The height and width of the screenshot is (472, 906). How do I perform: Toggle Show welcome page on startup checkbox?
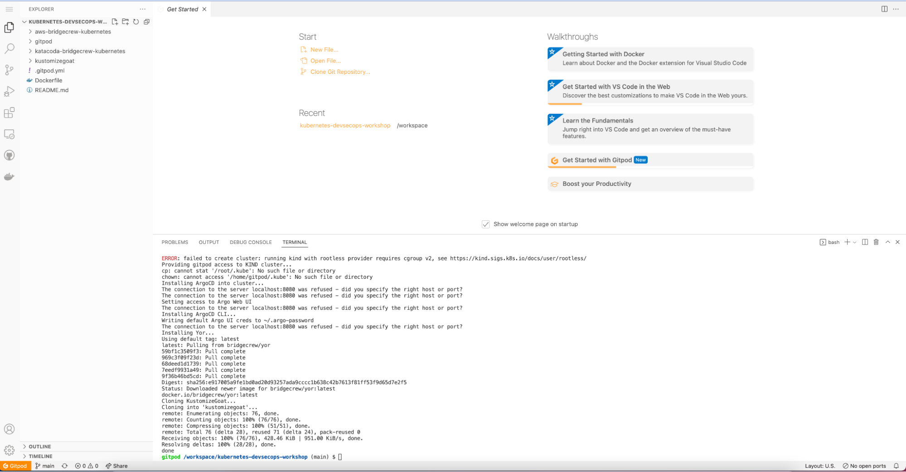tap(485, 224)
